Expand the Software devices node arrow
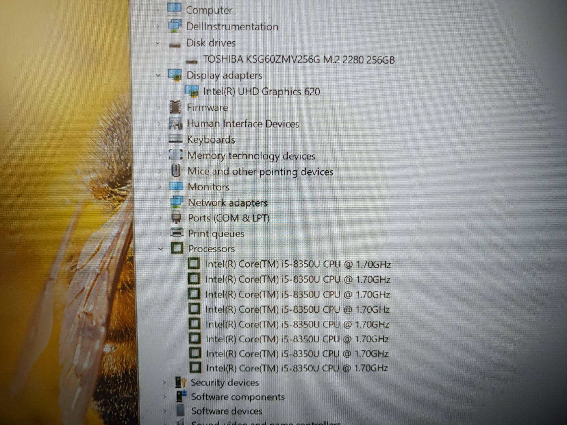 click(x=165, y=411)
